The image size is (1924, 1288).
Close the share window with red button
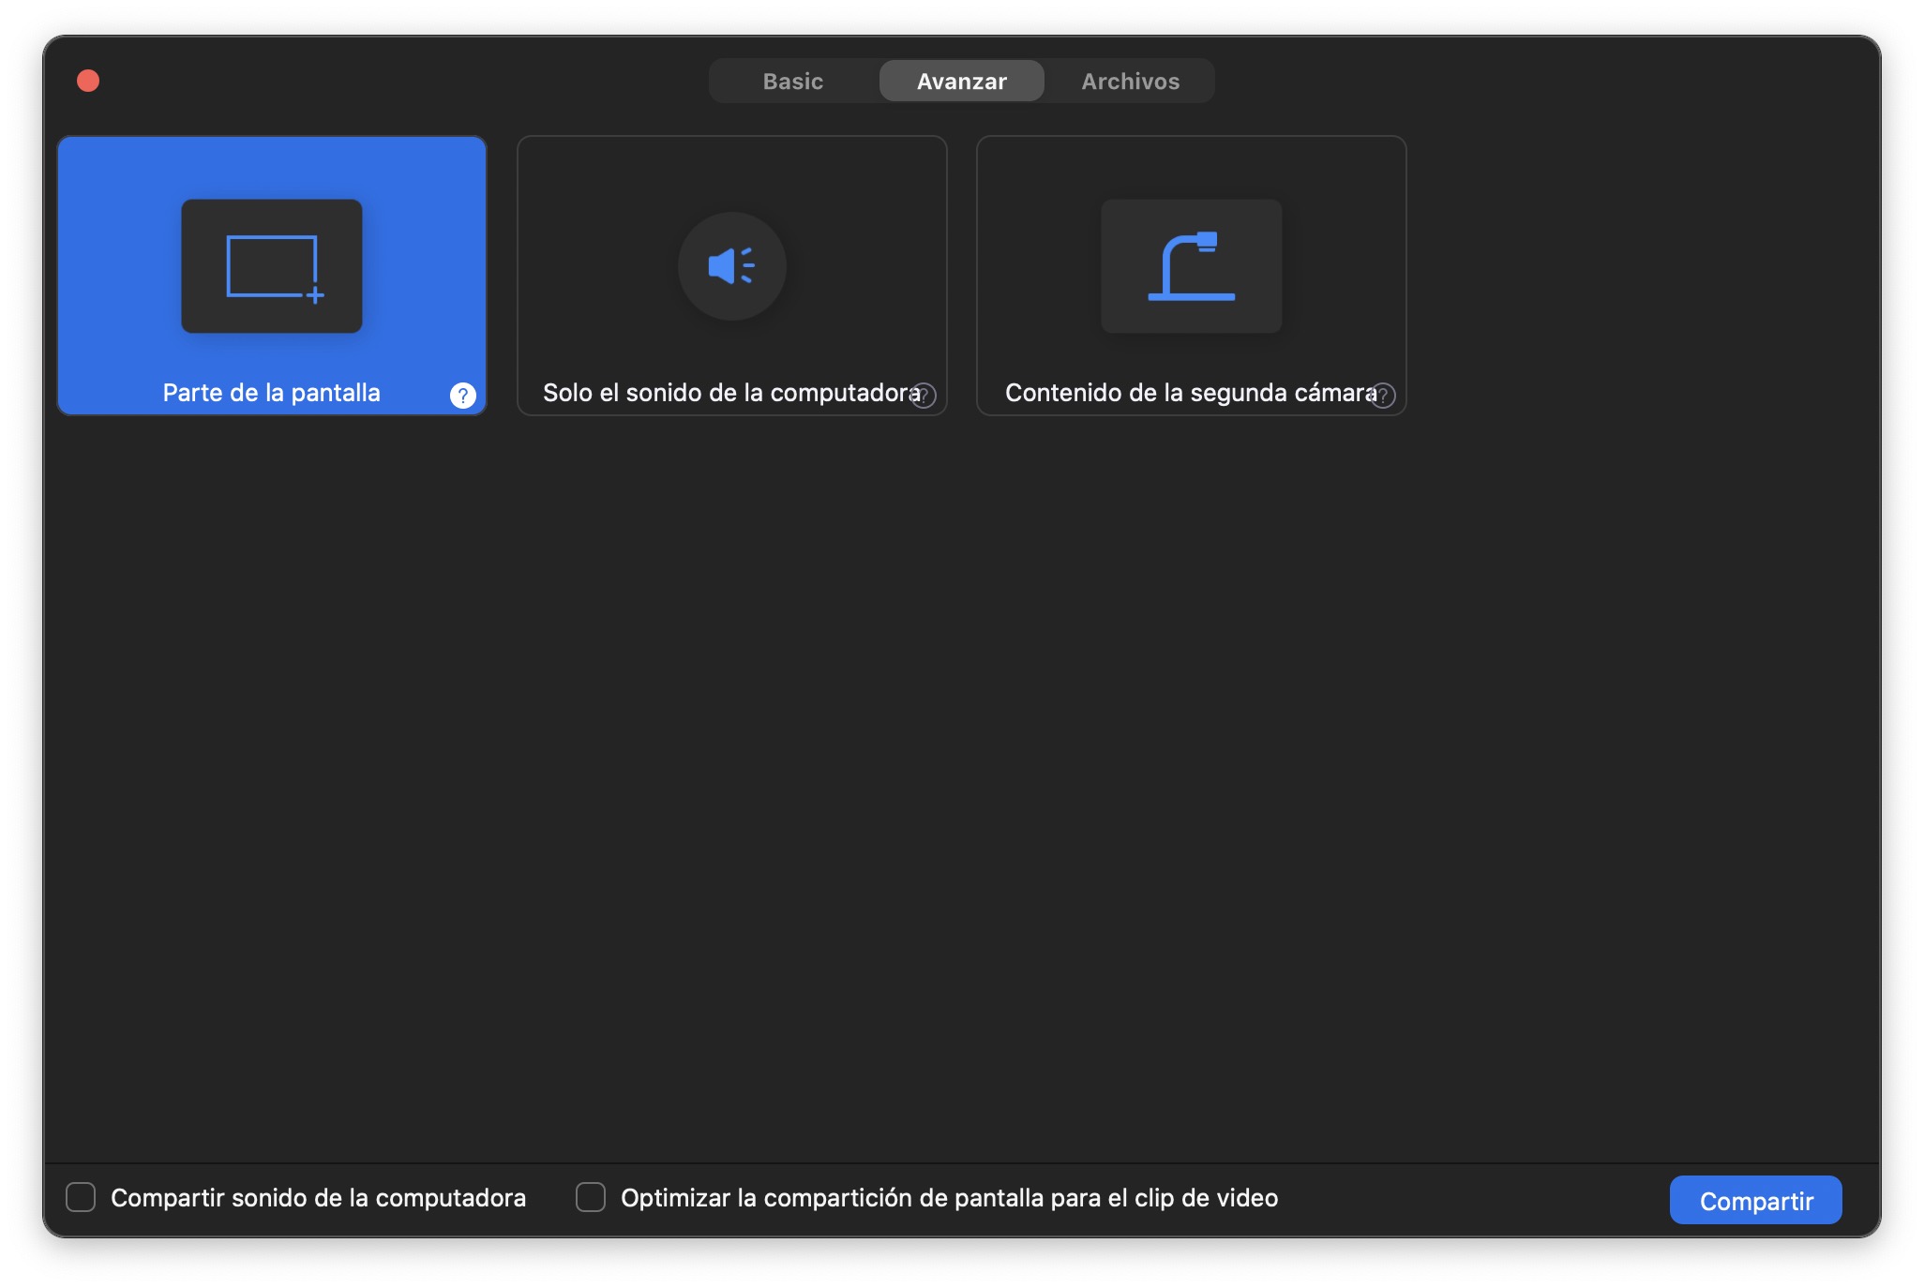(x=88, y=81)
